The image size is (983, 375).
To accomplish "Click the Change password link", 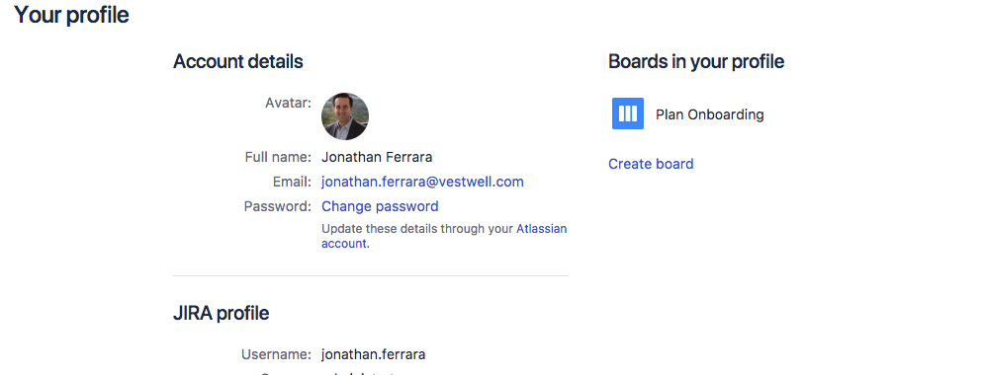I will pos(380,206).
